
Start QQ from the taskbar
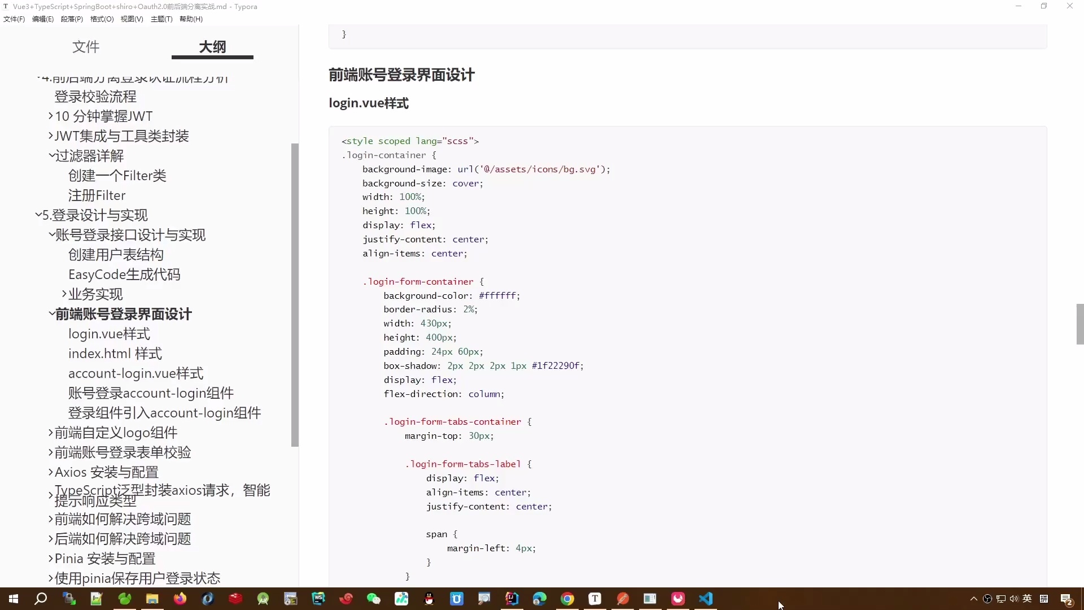pyautogui.click(x=429, y=599)
